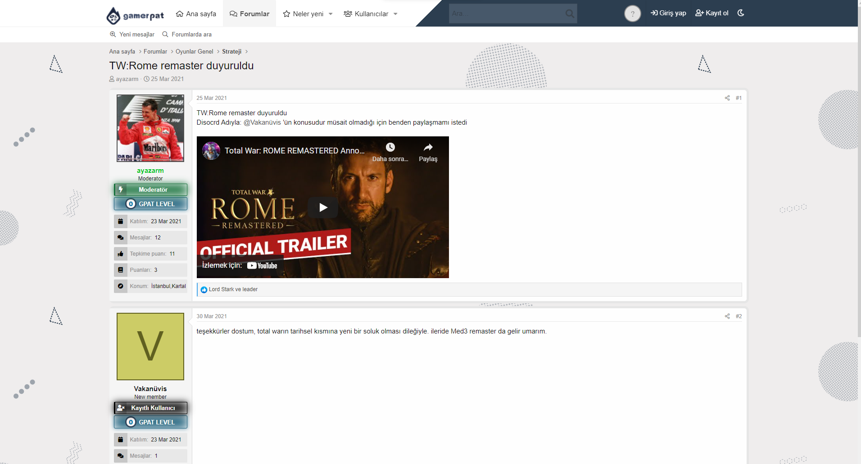Open post number #2 permalink
Image resolution: width=861 pixels, height=464 pixels.
pos(739,316)
